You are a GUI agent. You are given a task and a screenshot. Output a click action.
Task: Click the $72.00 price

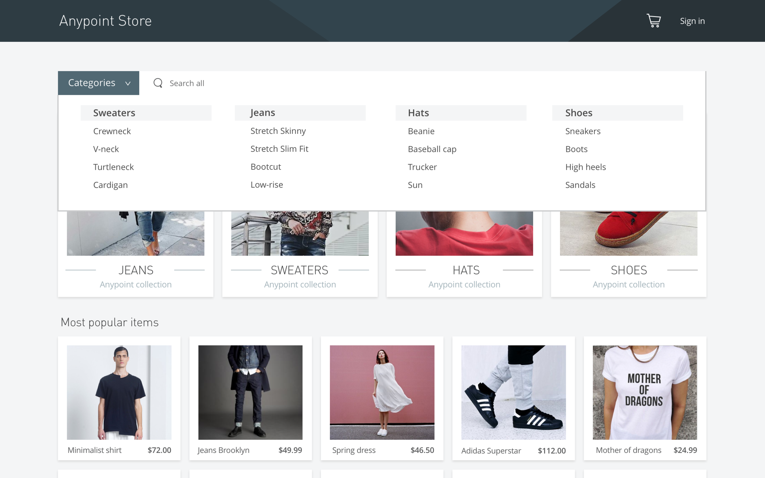tap(159, 450)
